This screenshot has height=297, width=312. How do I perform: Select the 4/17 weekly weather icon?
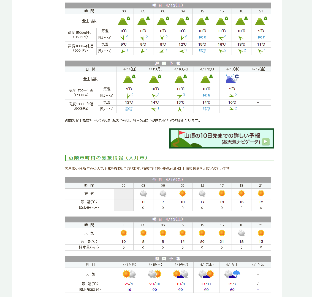click(206, 274)
